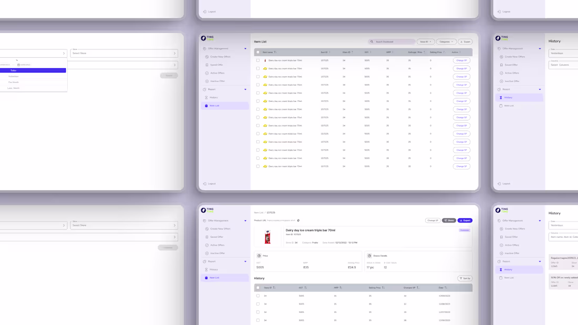This screenshot has height=325, width=578.
Task: Click Saved Offer bookmark icon in Item List screen sidebar
Action: (207, 65)
